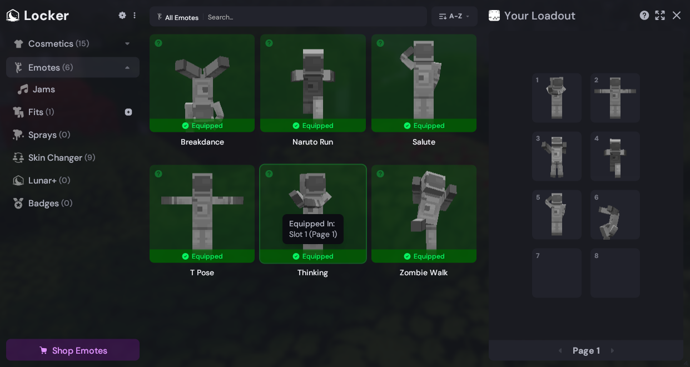Select empty loadout slot 7

pos(557,273)
